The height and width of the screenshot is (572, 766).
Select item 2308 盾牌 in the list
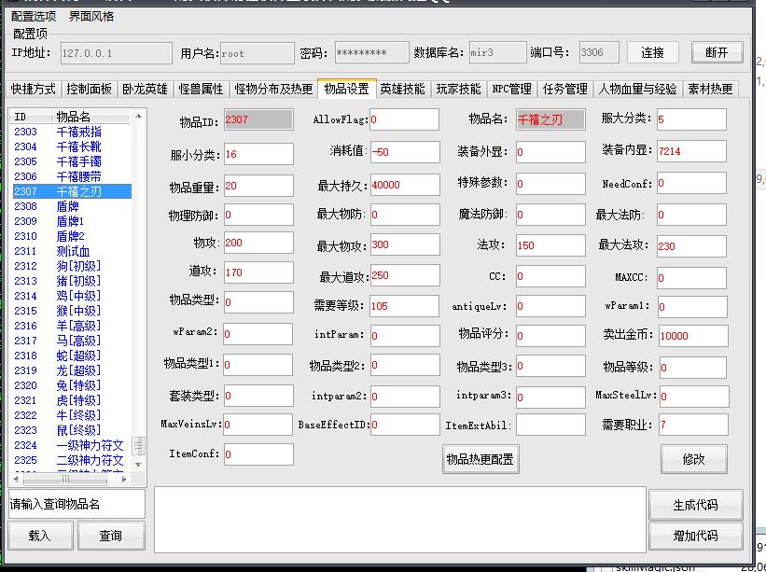(70, 206)
